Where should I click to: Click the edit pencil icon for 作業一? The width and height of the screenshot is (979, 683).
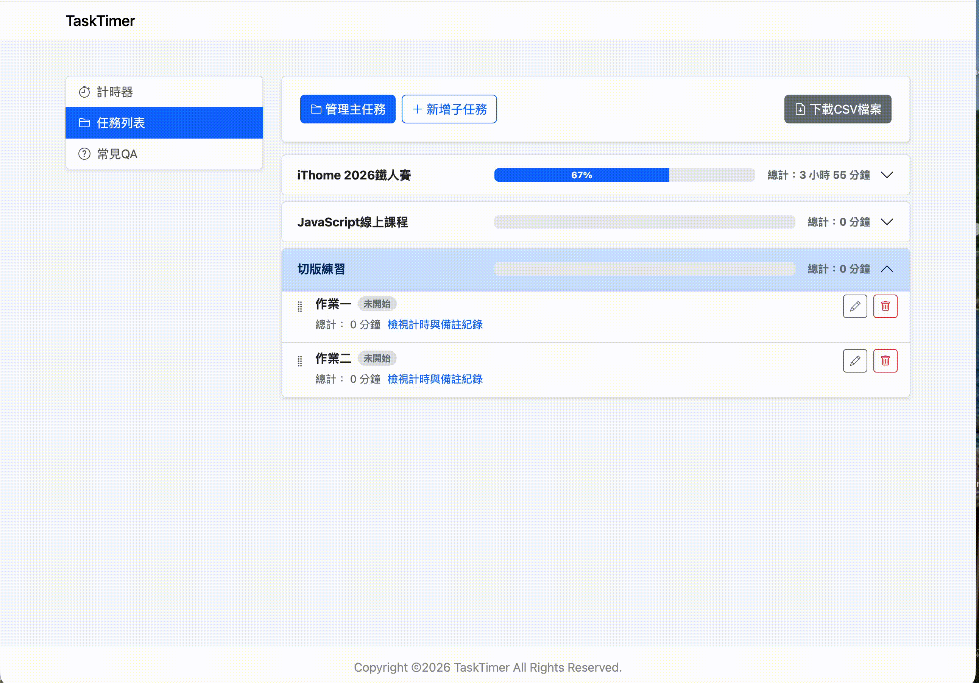(x=854, y=306)
